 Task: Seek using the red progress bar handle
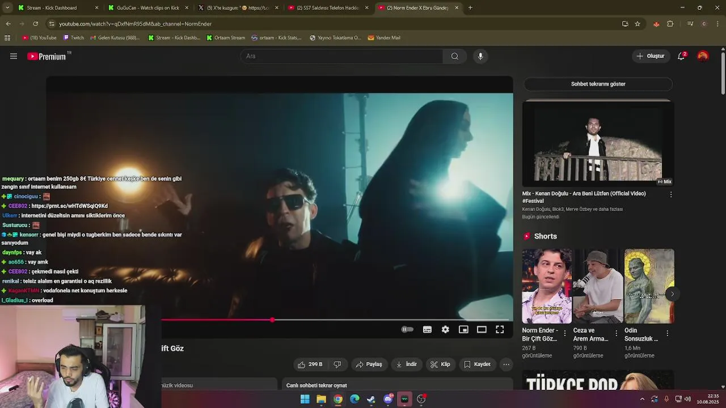coord(272,320)
